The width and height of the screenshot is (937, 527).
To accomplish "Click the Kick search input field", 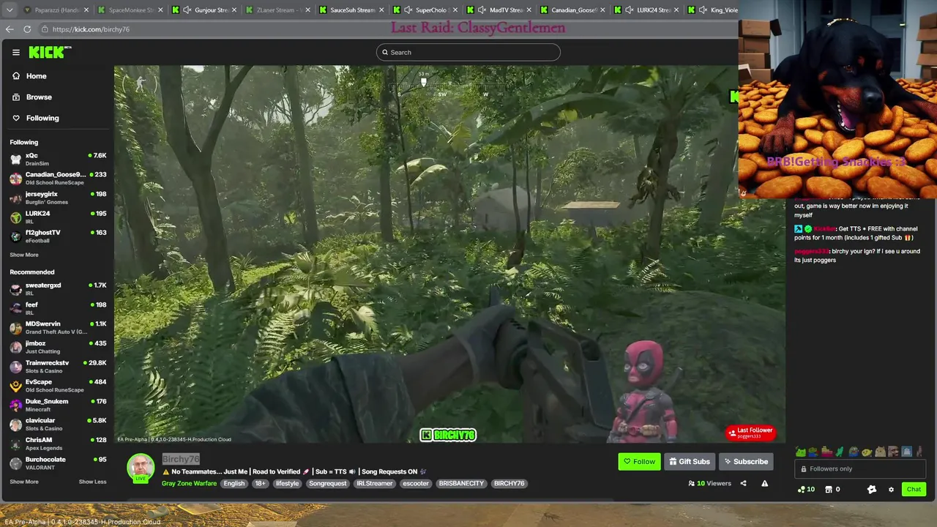I will click(x=468, y=52).
